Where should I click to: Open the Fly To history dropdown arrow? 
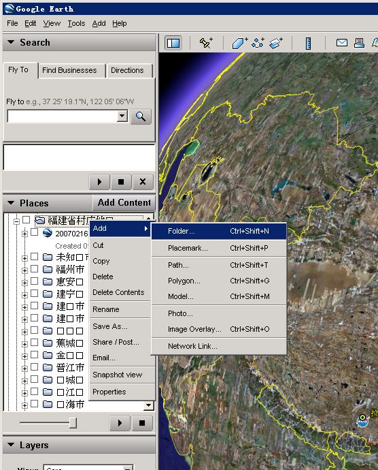(122, 116)
